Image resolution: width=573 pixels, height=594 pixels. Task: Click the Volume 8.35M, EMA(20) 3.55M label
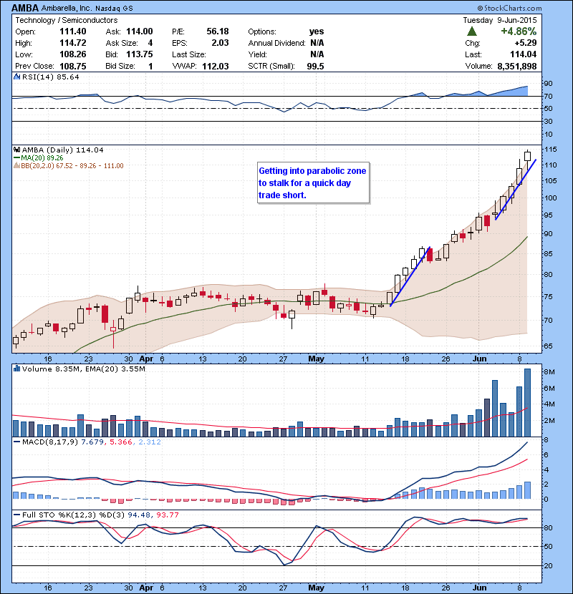(83, 369)
